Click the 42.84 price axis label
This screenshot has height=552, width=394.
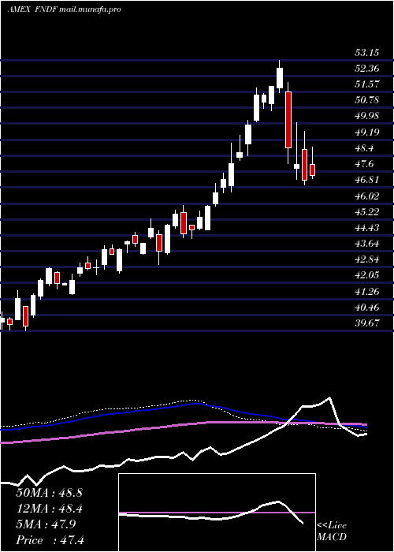(366, 259)
